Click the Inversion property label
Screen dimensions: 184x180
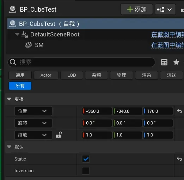click(24, 171)
